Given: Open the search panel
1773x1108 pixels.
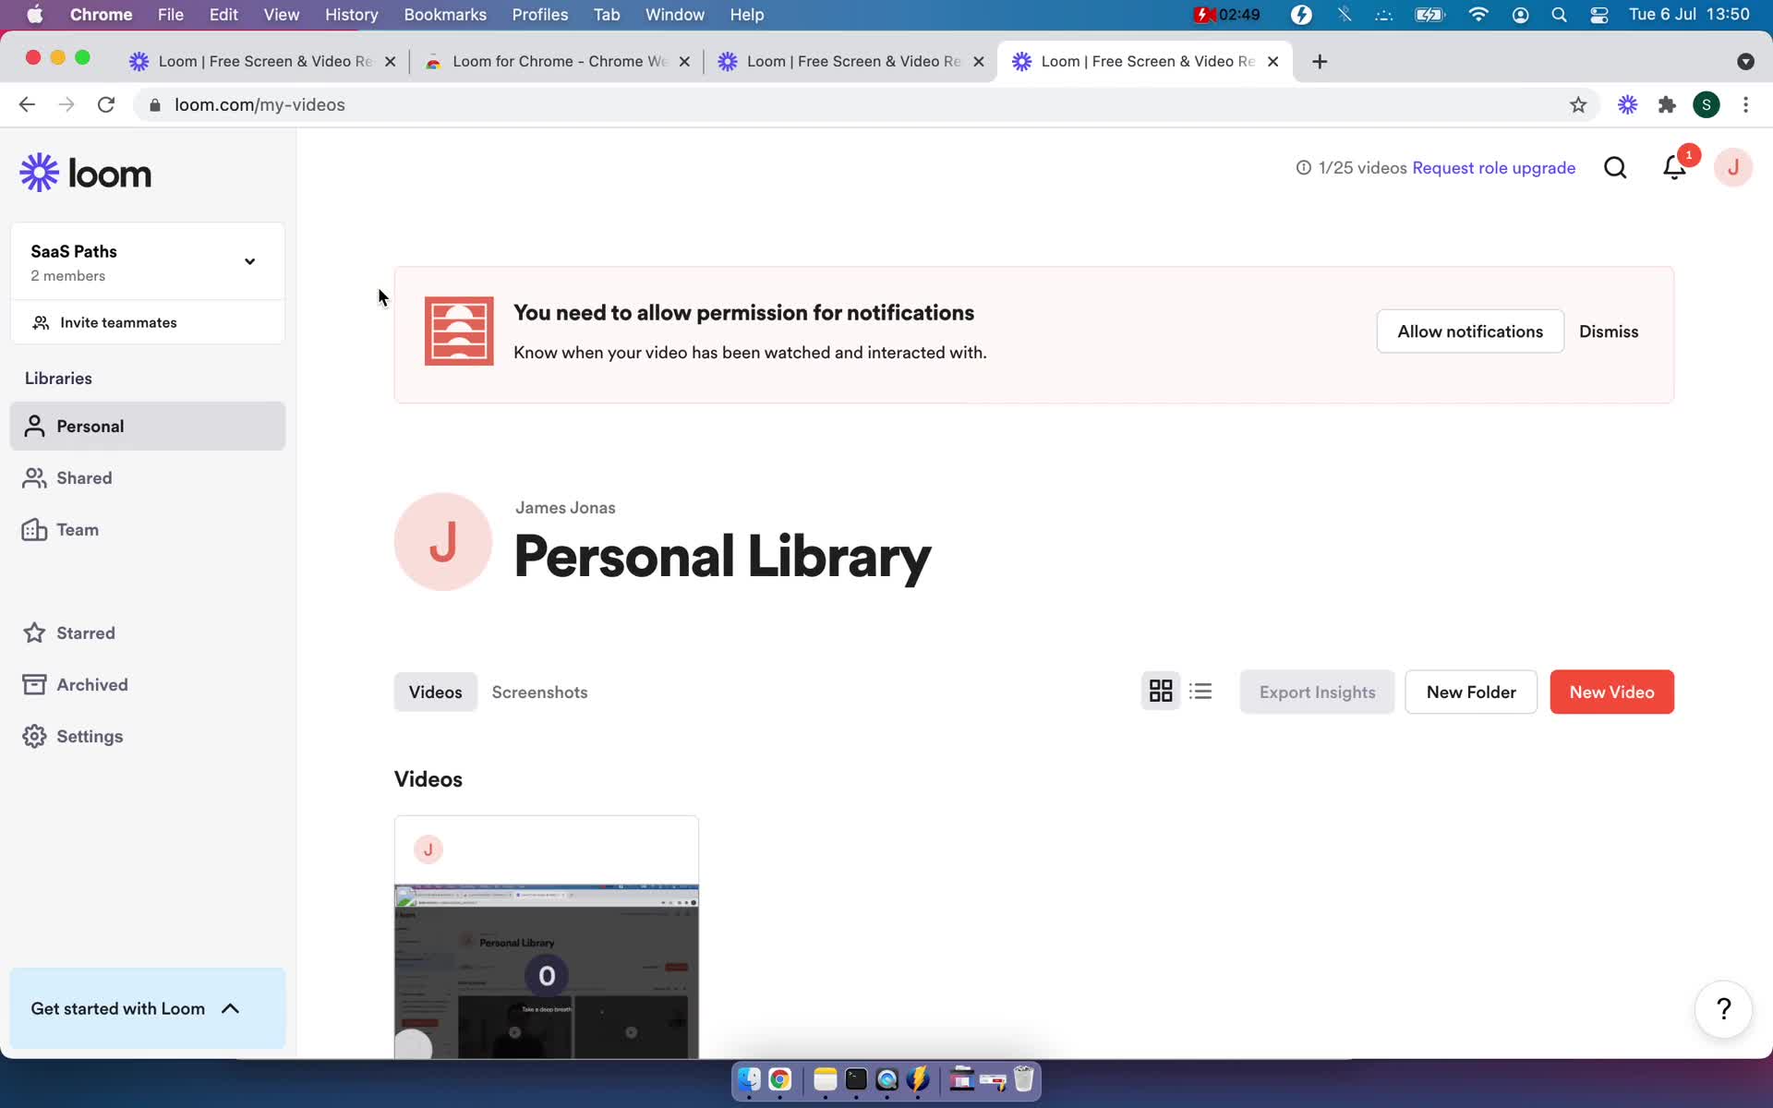Looking at the screenshot, I should click(1613, 167).
